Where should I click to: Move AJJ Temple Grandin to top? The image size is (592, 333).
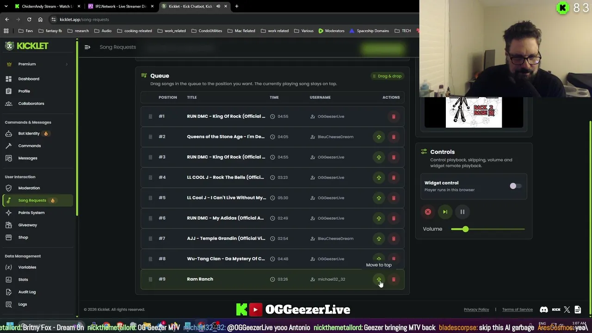click(x=379, y=239)
